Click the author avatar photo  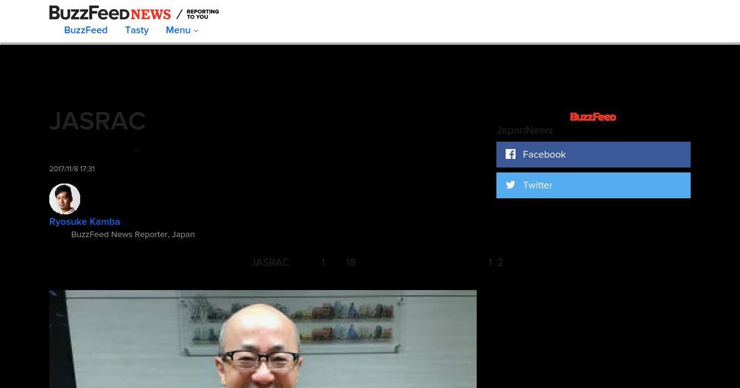point(65,199)
